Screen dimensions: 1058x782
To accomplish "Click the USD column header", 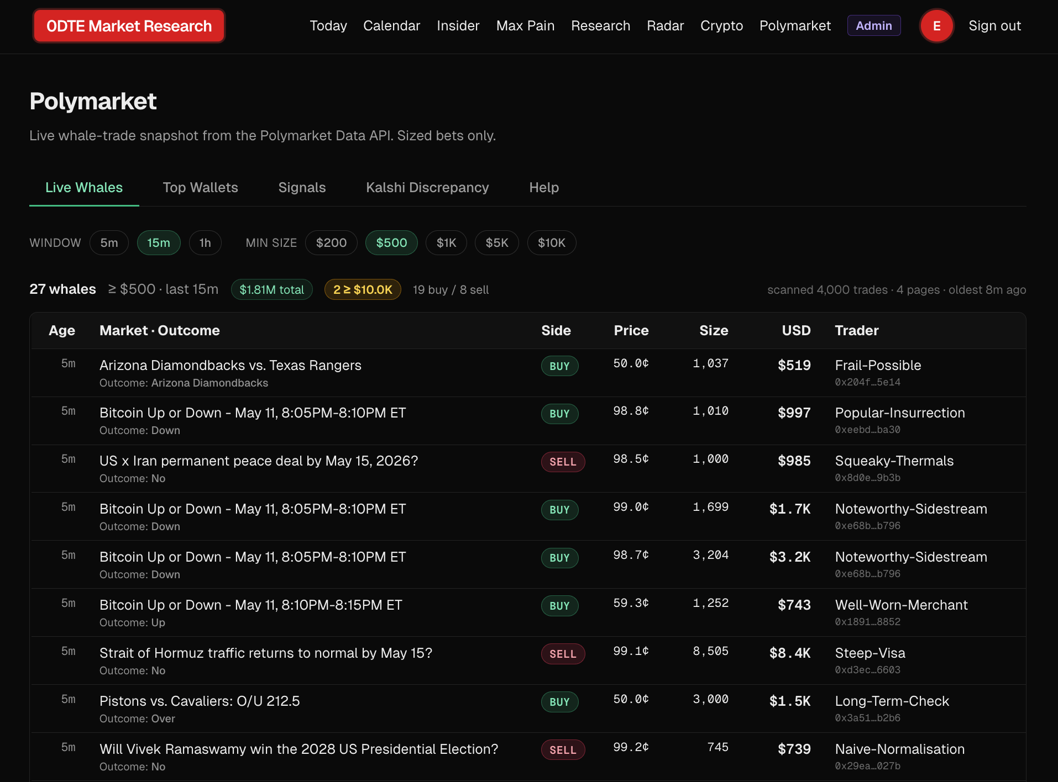I will 796,330.
